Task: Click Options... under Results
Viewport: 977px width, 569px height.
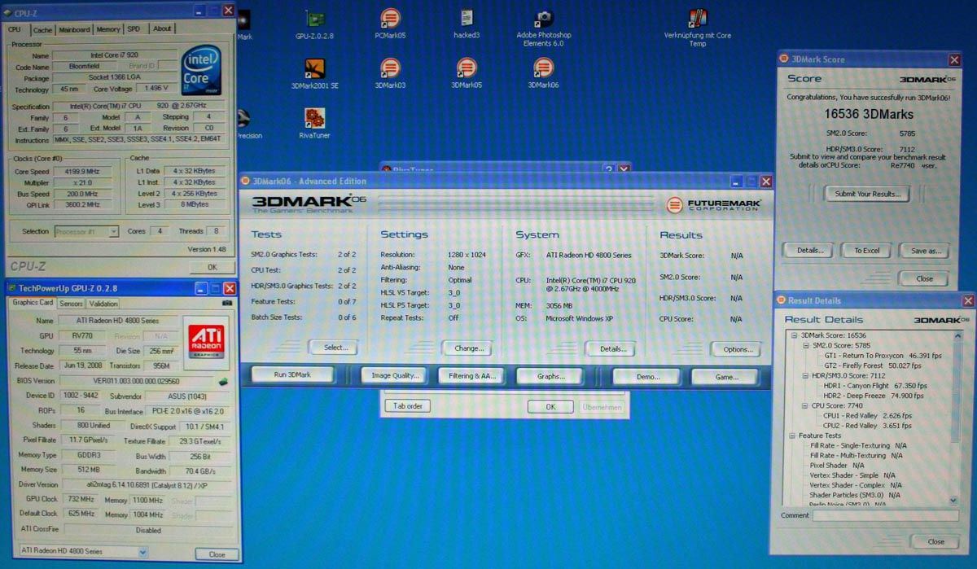Action: tap(736, 350)
